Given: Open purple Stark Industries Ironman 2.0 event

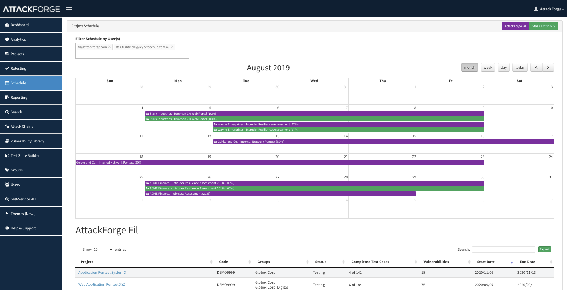Looking at the screenshot, I should (x=314, y=114).
